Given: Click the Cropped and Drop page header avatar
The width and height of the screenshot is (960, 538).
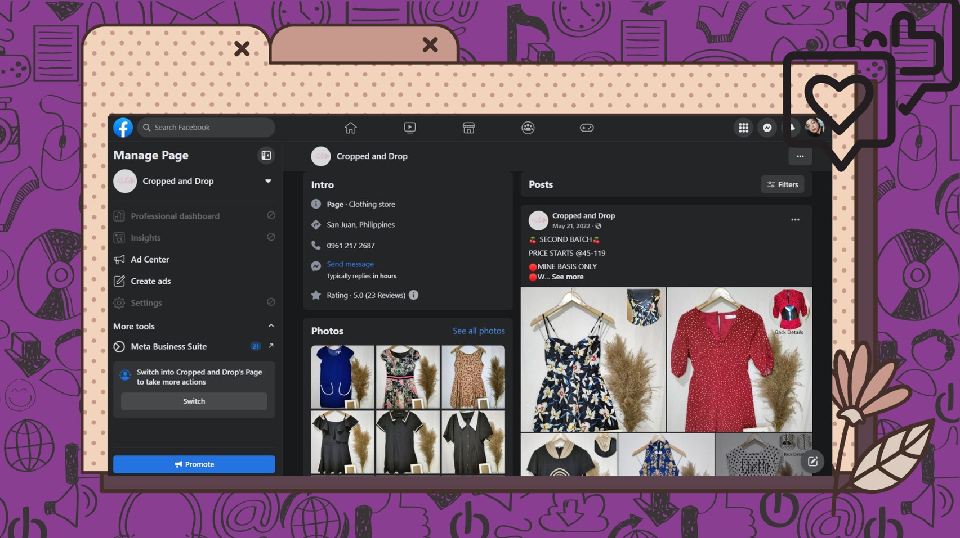Looking at the screenshot, I should pos(320,156).
